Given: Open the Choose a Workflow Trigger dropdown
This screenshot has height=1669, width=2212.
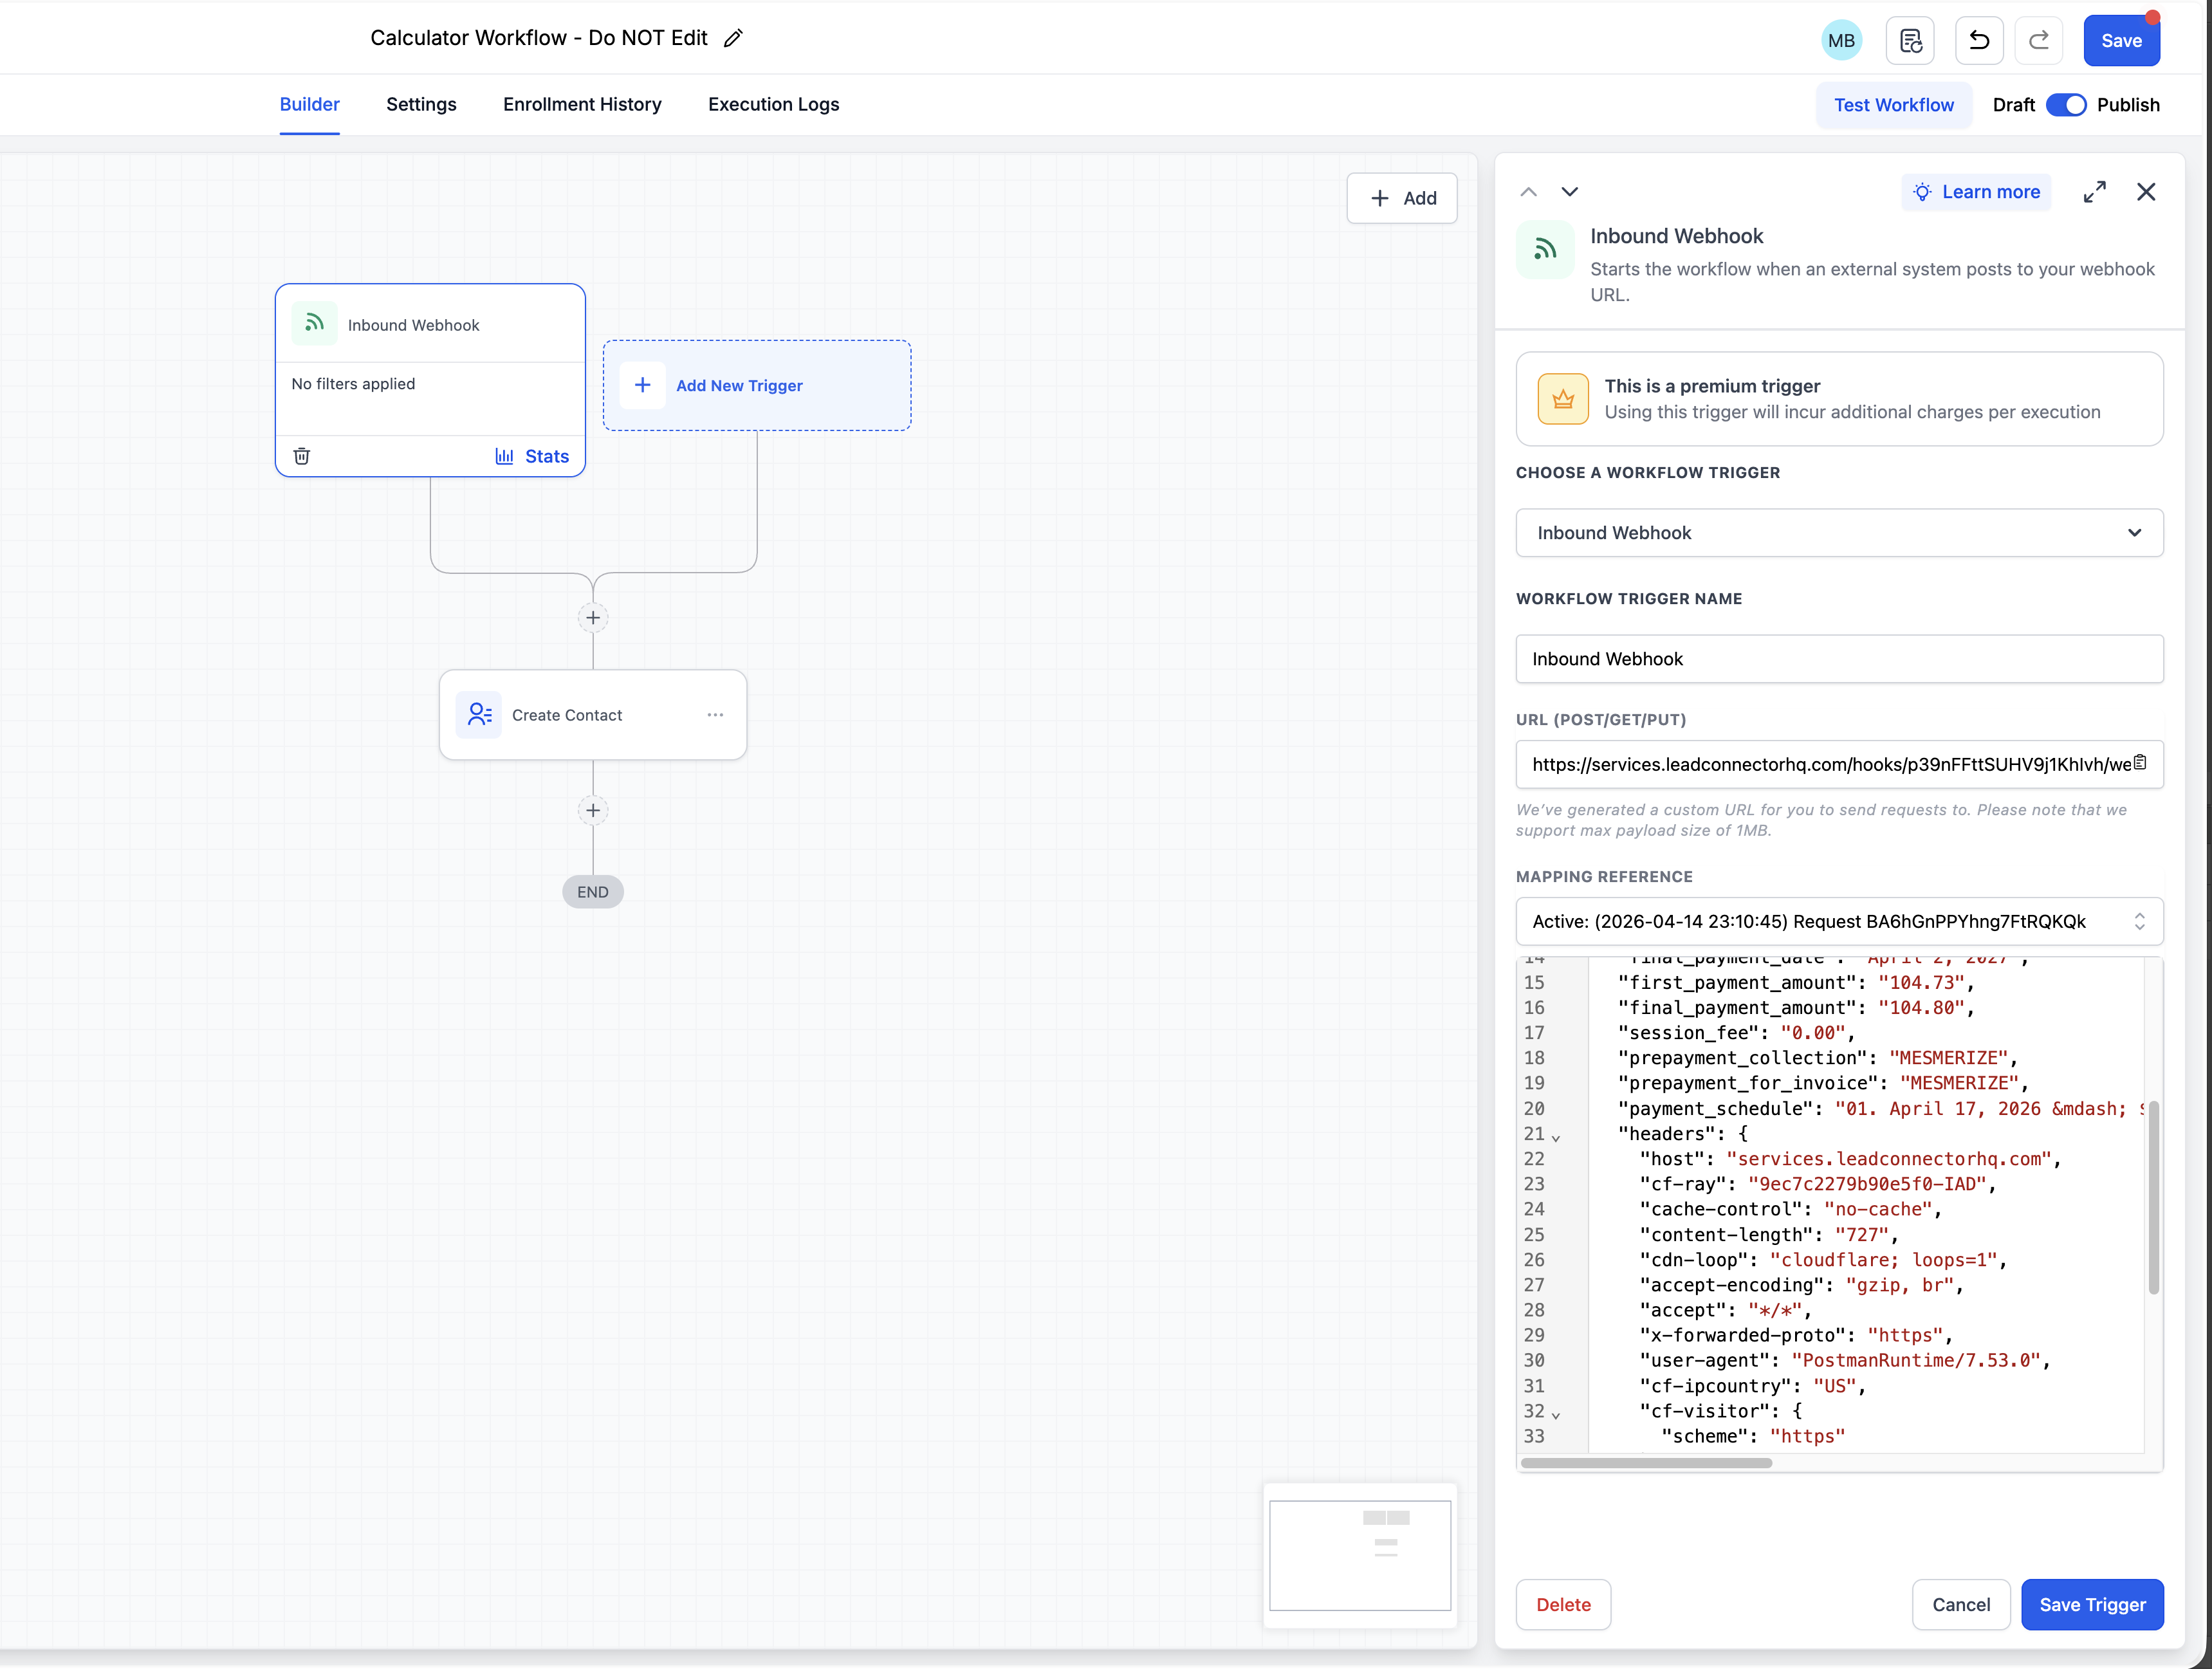Looking at the screenshot, I should 1839,533.
